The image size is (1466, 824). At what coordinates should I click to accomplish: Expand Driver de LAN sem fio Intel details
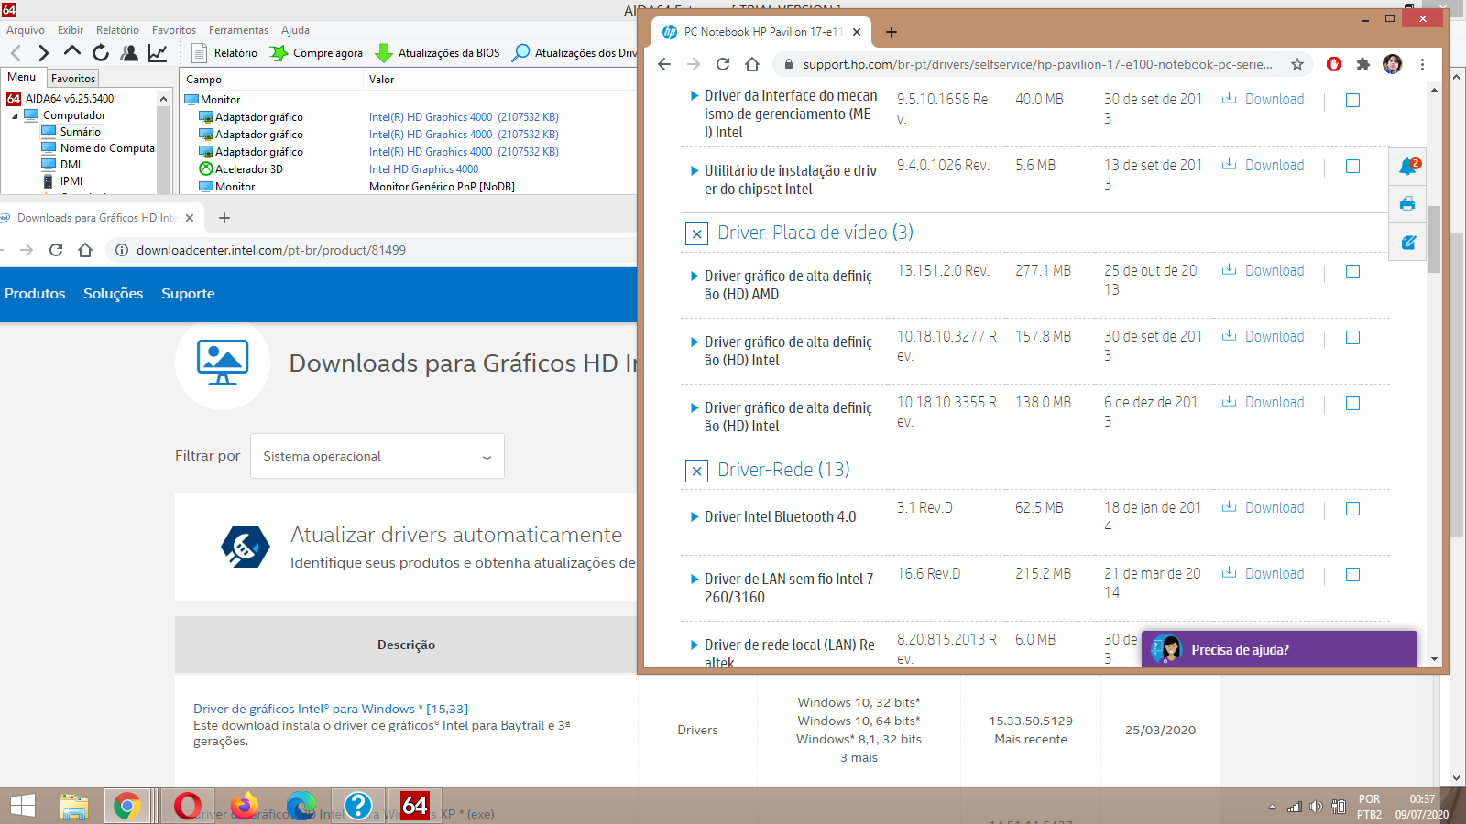pyautogui.click(x=695, y=579)
